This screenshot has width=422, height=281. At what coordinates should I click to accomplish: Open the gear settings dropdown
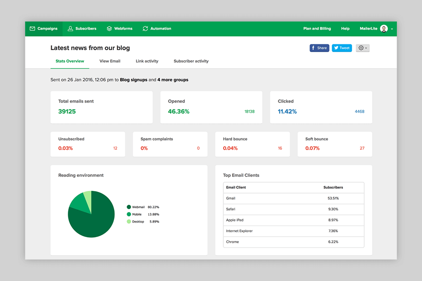click(363, 48)
